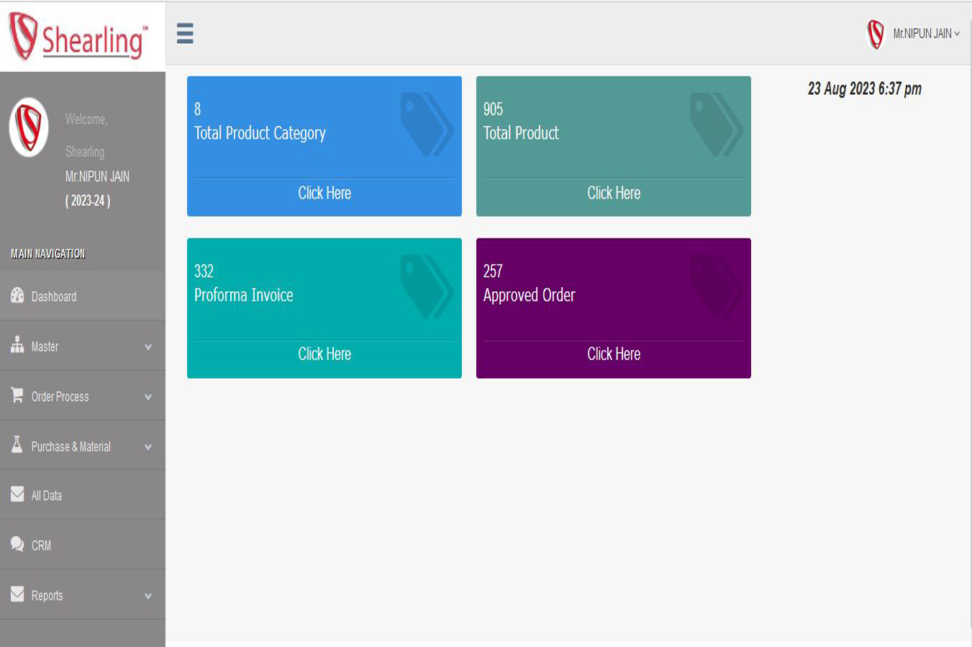The image size is (972, 647).
Task: Expand the Reports submenu arrow
Action: click(148, 596)
